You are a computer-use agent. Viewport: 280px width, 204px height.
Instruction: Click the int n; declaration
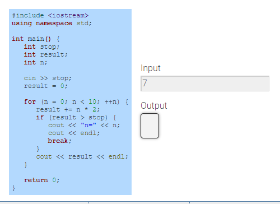coord(35,62)
